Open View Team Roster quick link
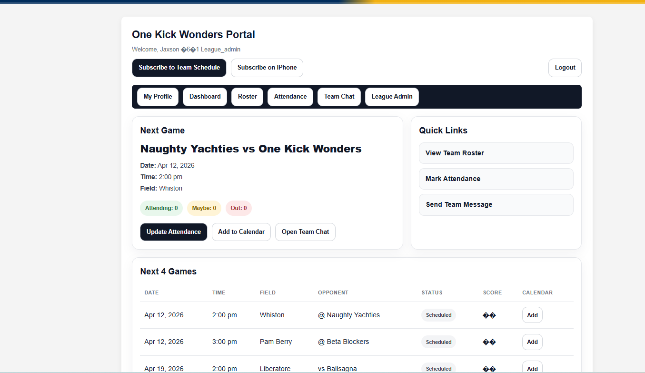The image size is (645, 373). click(496, 153)
